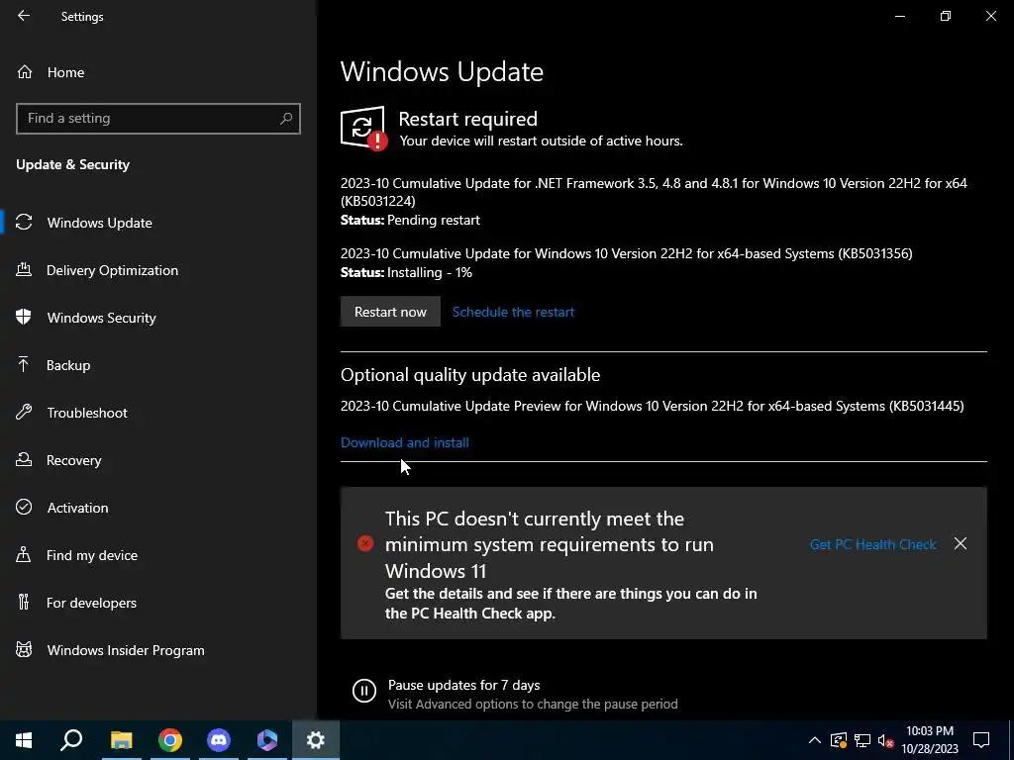Click the For developers tools icon

pyautogui.click(x=24, y=603)
